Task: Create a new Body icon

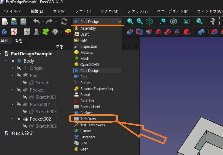Action: click(x=5, y=32)
